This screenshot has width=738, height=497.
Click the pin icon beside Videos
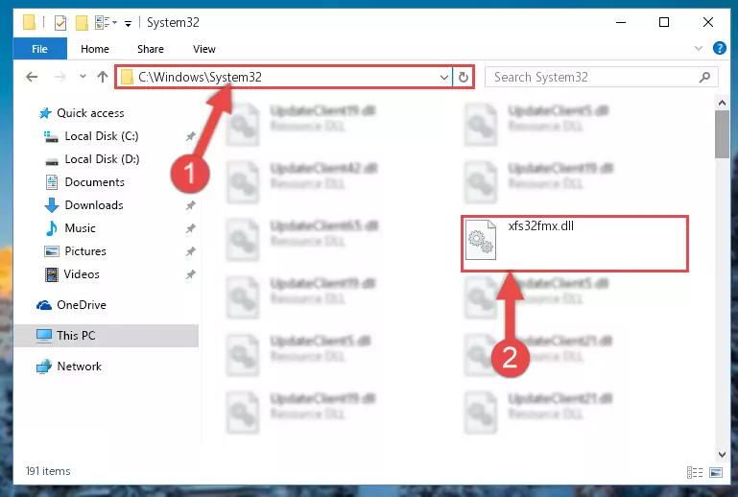190,274
